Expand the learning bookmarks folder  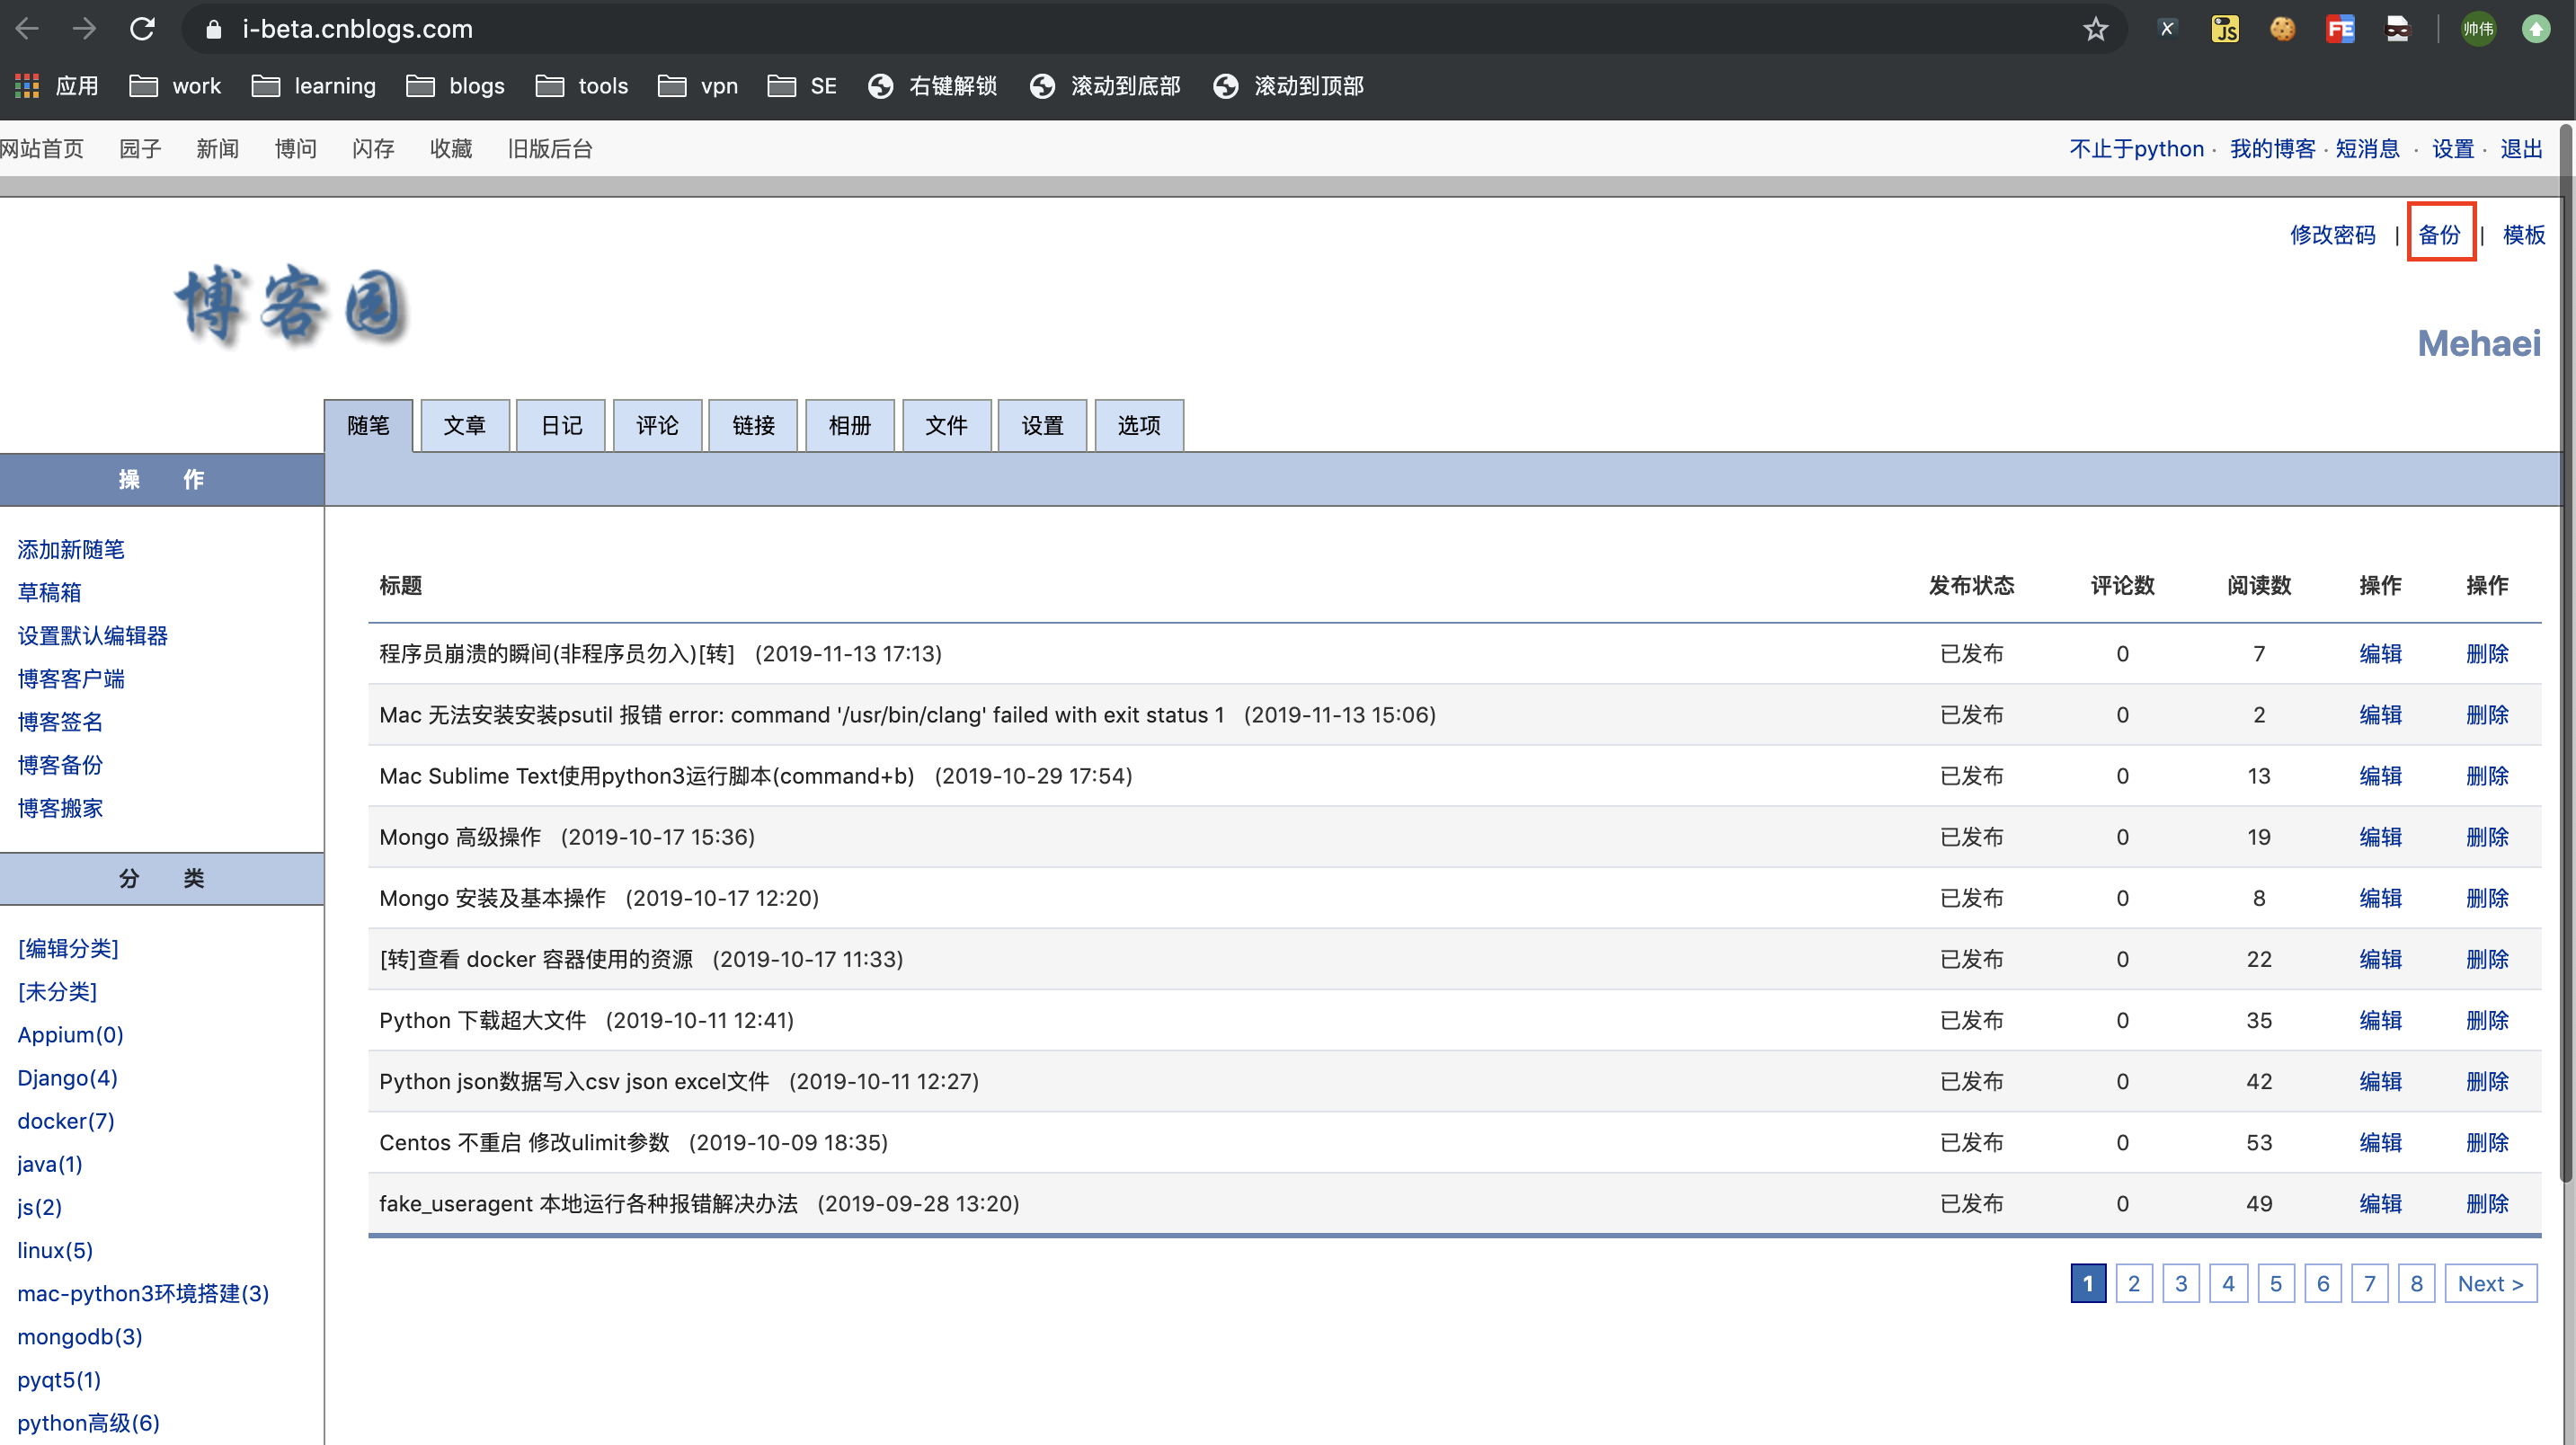coord(314,86)
